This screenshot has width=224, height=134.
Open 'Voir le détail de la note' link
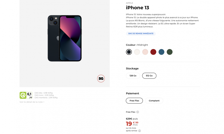click(32, 102)
